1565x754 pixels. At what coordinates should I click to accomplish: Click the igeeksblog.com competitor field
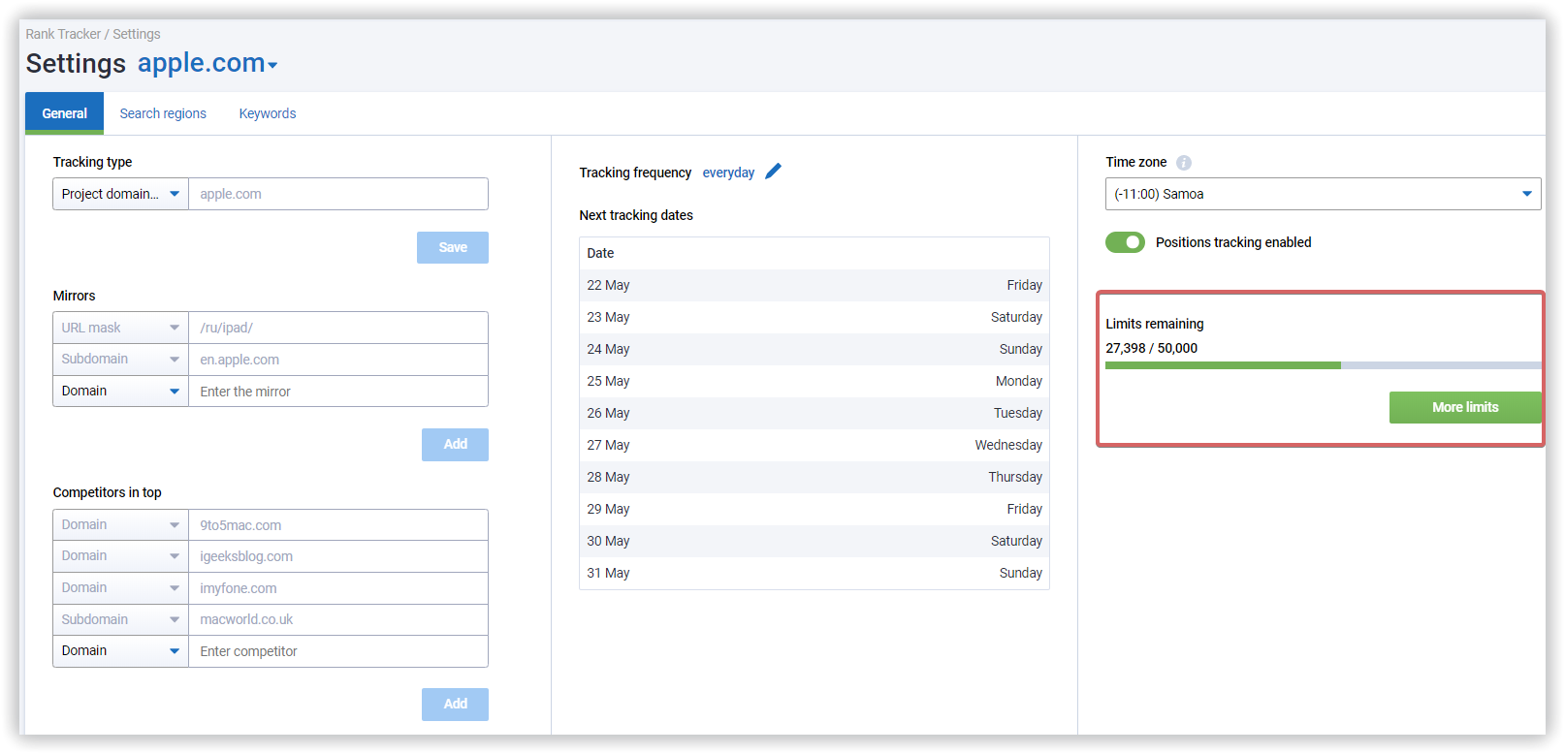(338, 556)
